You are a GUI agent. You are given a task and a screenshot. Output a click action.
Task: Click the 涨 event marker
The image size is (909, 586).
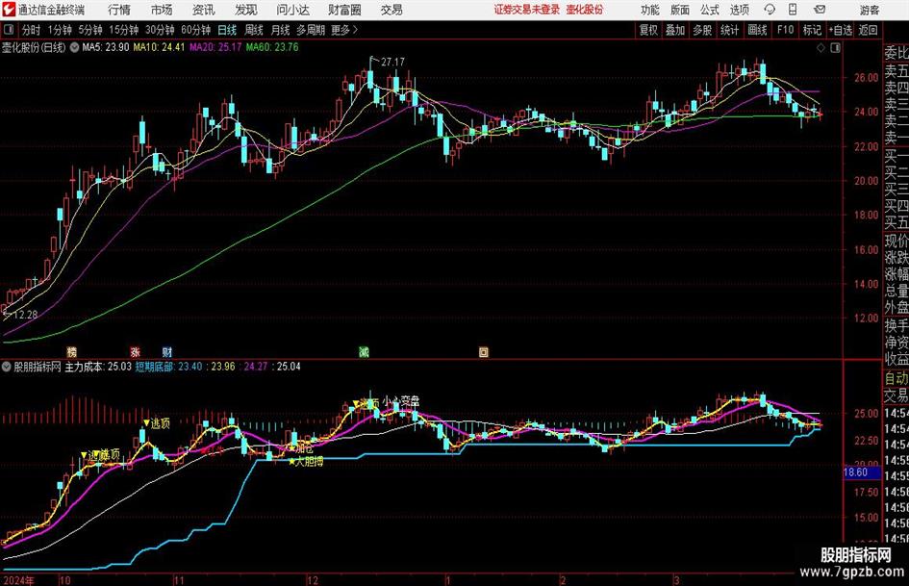135,351
